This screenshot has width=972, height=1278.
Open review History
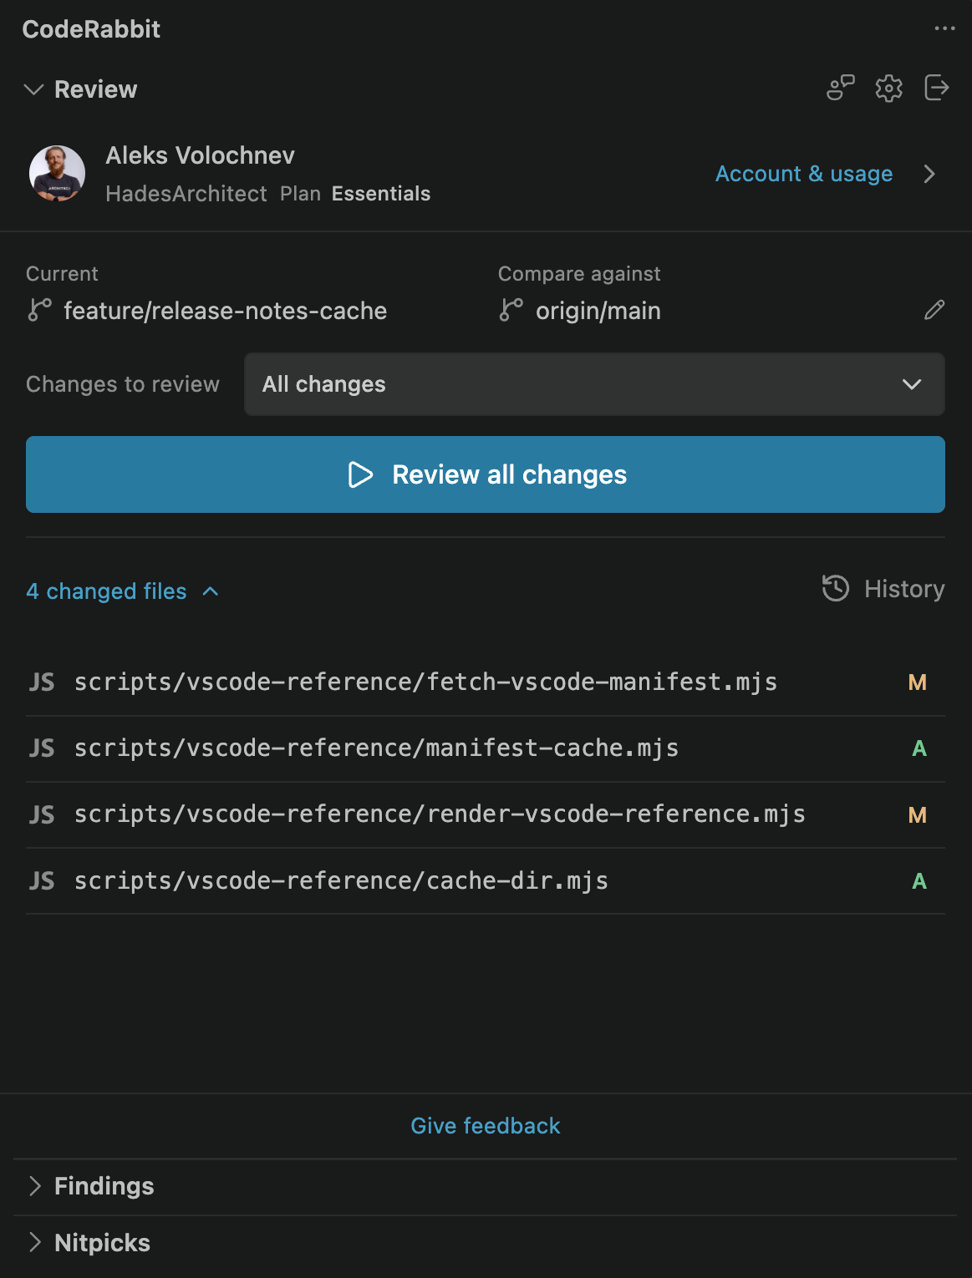[883, 589]
